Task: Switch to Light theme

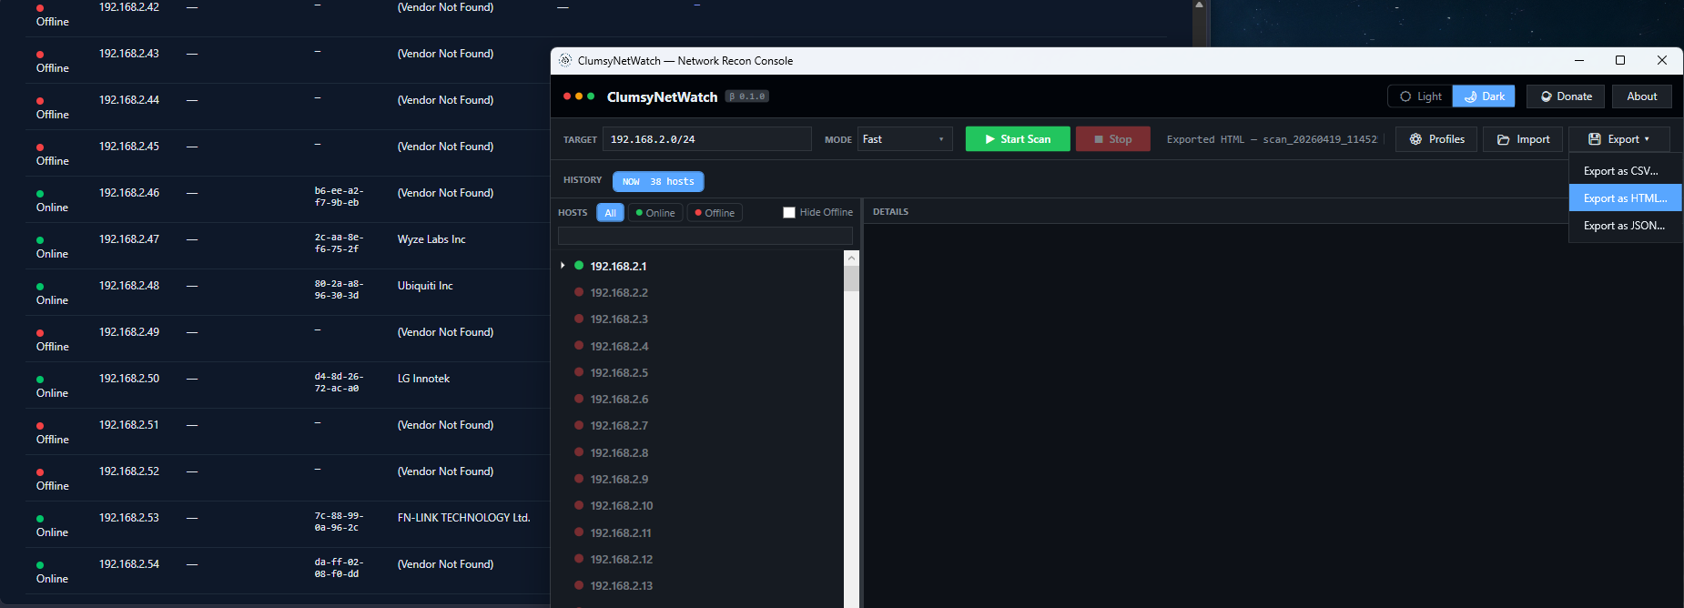Action: tap(1420, 96)
